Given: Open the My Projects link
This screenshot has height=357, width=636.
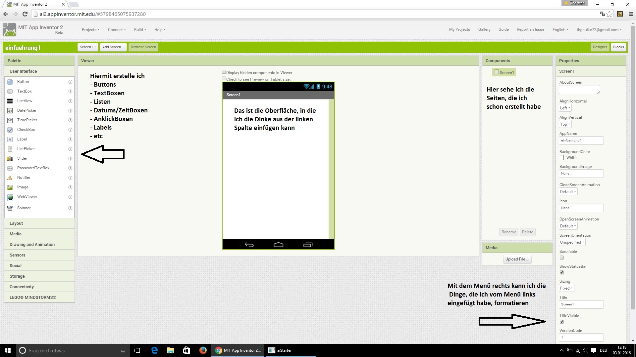Looking at the screenshot, I should pyautogui.click(x=459, y=29).
